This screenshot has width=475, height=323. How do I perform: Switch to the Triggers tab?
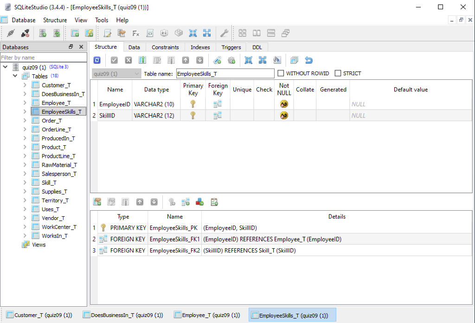231,47
